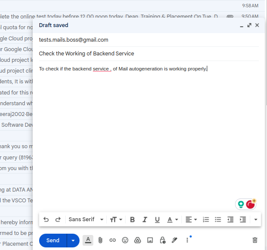Image resolution: width=267 pixels, height=250 pixels.
Task: Discard draft with the trash icon
Action: 255,240
